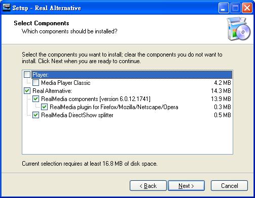Viewport: 255px width, 198px height.
Task: Click the 0.5 MB size value
Action: (x=223, y=115)
